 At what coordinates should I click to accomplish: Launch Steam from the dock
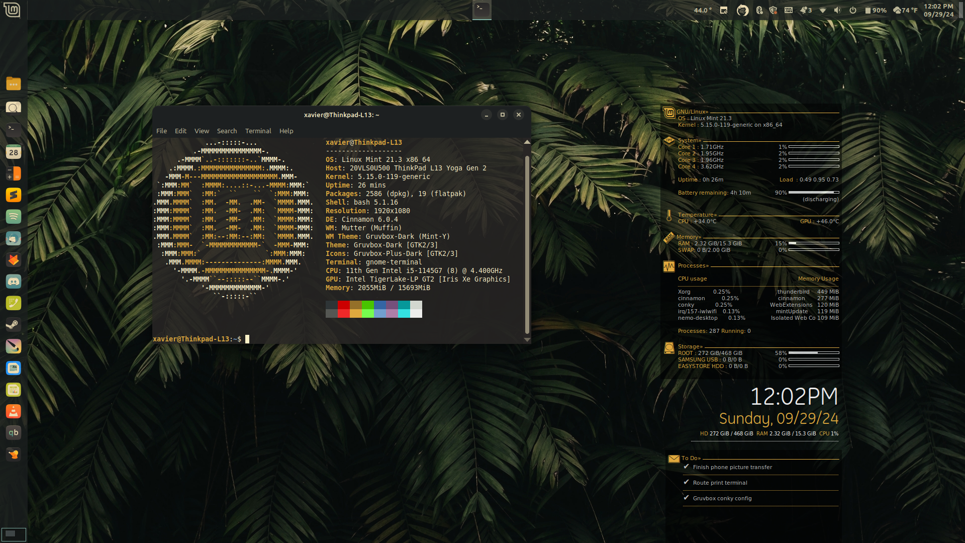14,325
